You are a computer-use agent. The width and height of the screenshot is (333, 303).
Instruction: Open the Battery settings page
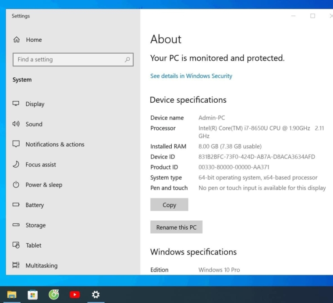click(x=35, y=205)
